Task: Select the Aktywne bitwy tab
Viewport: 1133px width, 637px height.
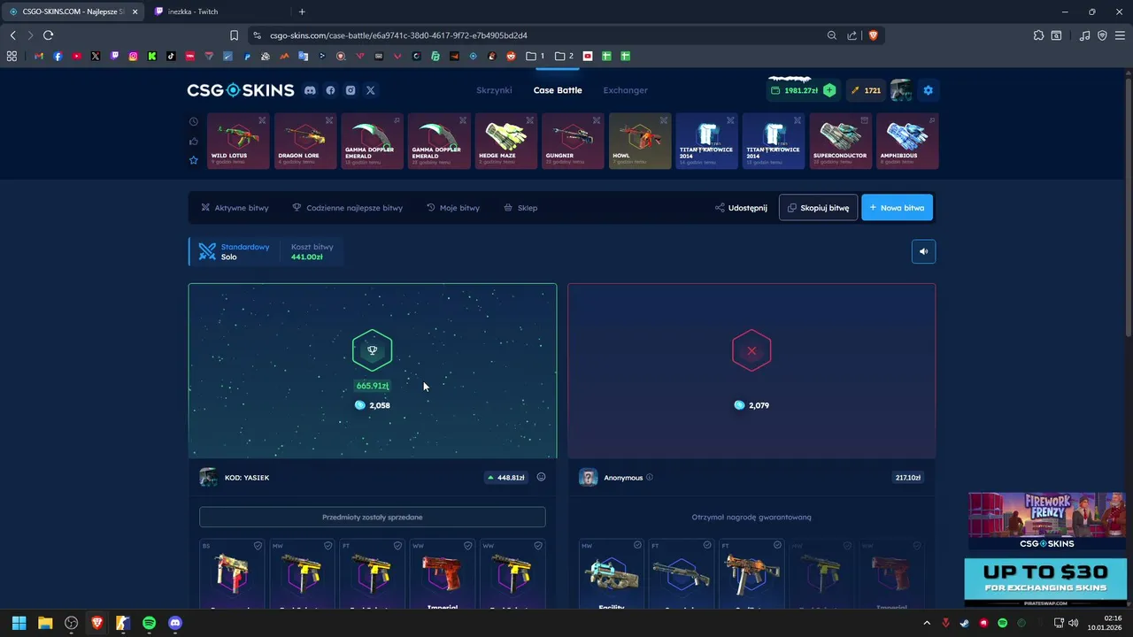Action: tap(235, 208)
